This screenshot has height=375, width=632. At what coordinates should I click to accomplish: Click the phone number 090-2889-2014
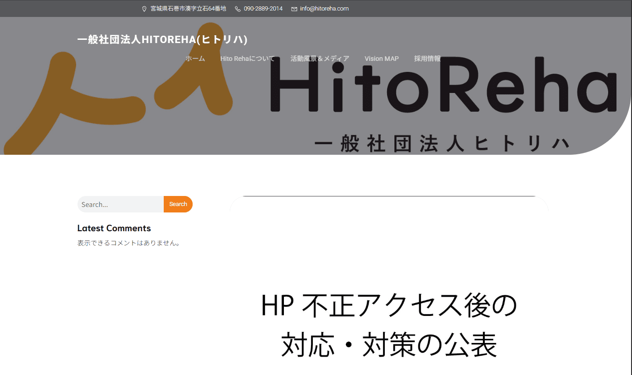pyautogui.click(x=263, y=9)
